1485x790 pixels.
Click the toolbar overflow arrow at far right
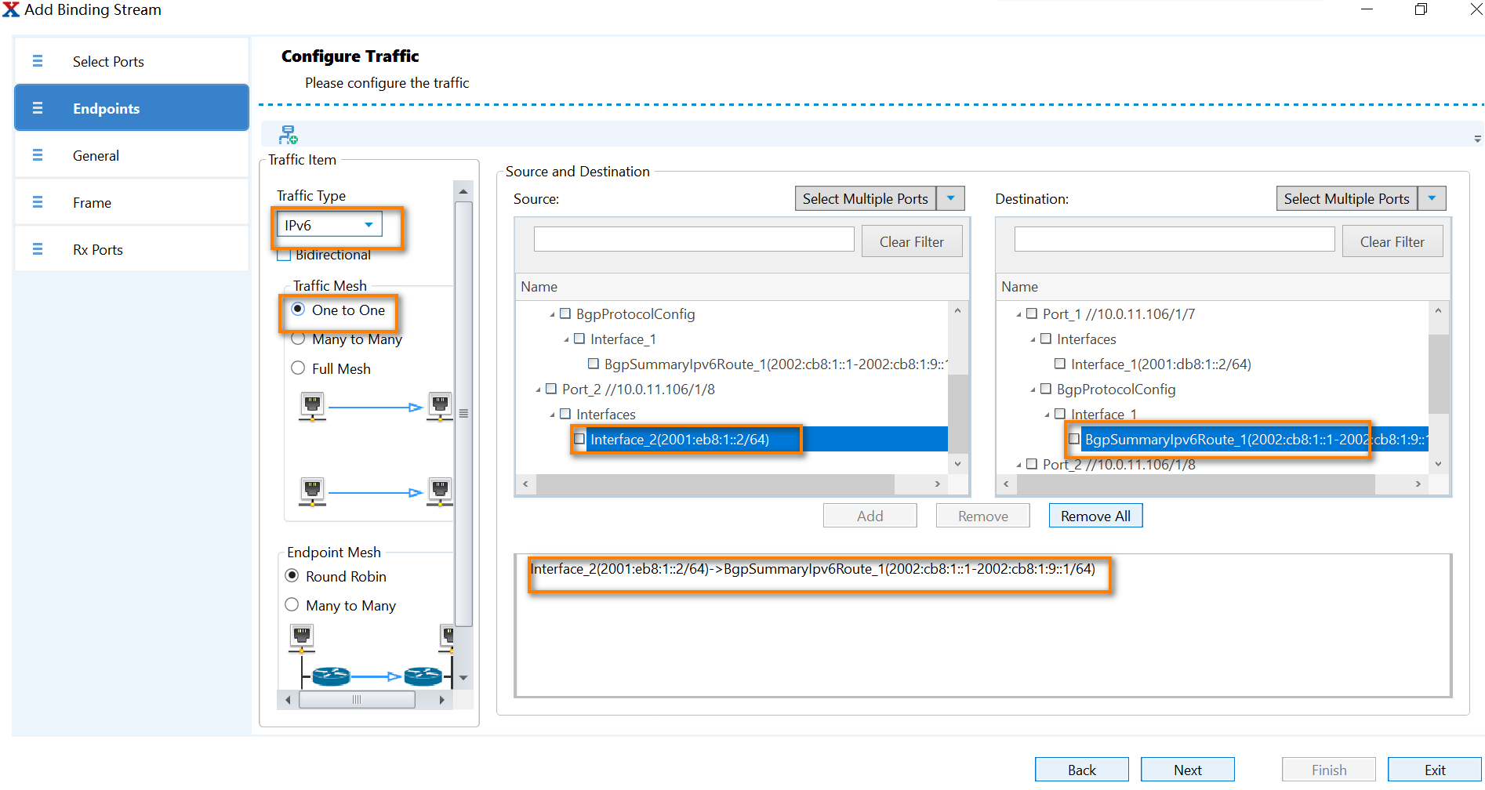click(1477, 140)
